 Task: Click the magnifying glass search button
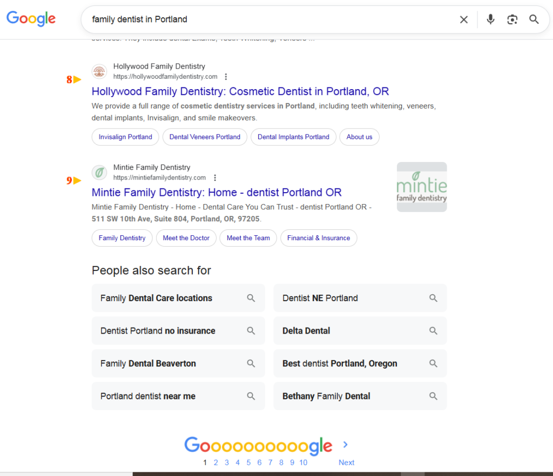tap(534, 19)
